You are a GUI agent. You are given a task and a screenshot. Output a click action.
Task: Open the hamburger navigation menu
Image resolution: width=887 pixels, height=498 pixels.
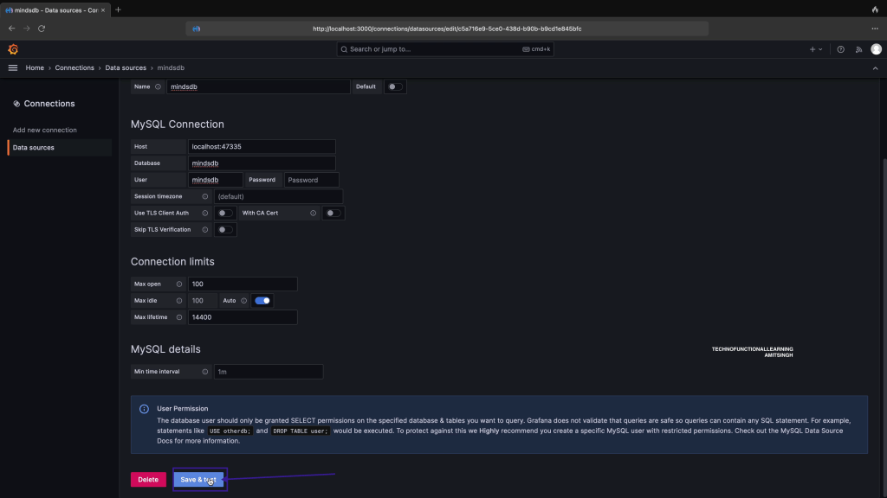[13, 67]
